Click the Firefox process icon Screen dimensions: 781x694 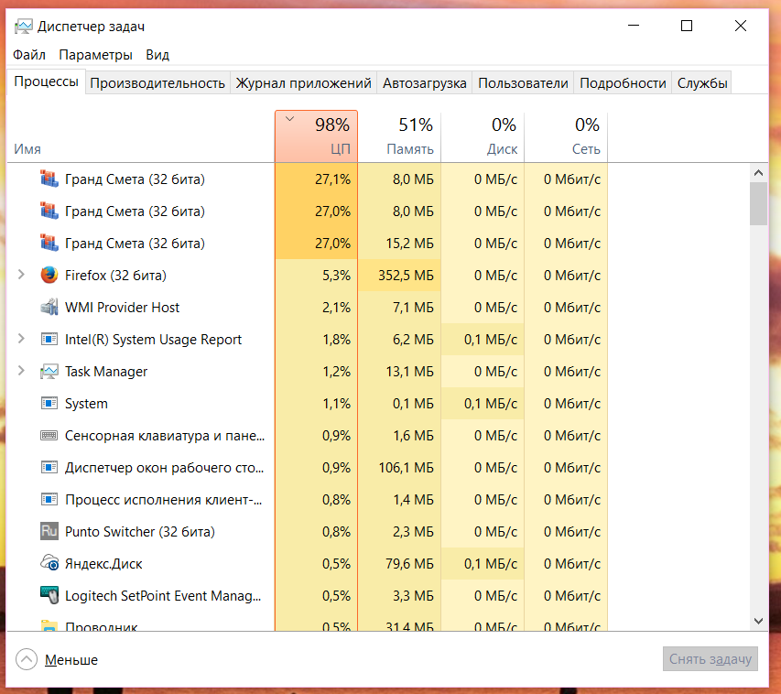coord(49,276)
